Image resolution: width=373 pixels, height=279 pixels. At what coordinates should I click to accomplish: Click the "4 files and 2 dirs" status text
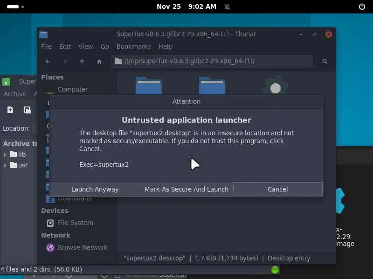[x=25, y=270]
